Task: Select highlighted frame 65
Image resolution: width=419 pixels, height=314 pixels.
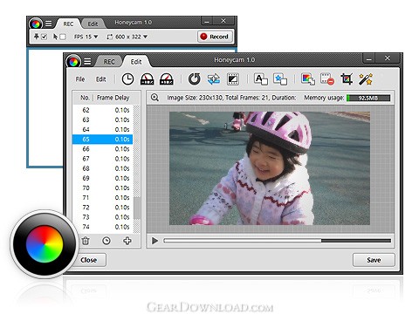Action: click(x=103, y=140)
